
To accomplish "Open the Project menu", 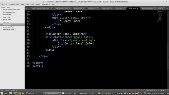I will 38,5.
